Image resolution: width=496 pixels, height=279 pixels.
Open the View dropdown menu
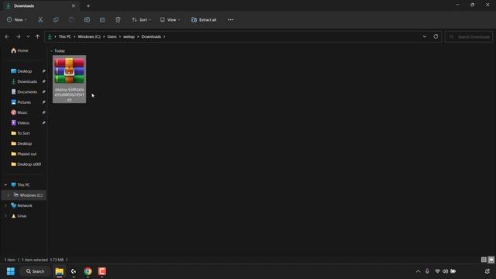[x=170, y=19]
